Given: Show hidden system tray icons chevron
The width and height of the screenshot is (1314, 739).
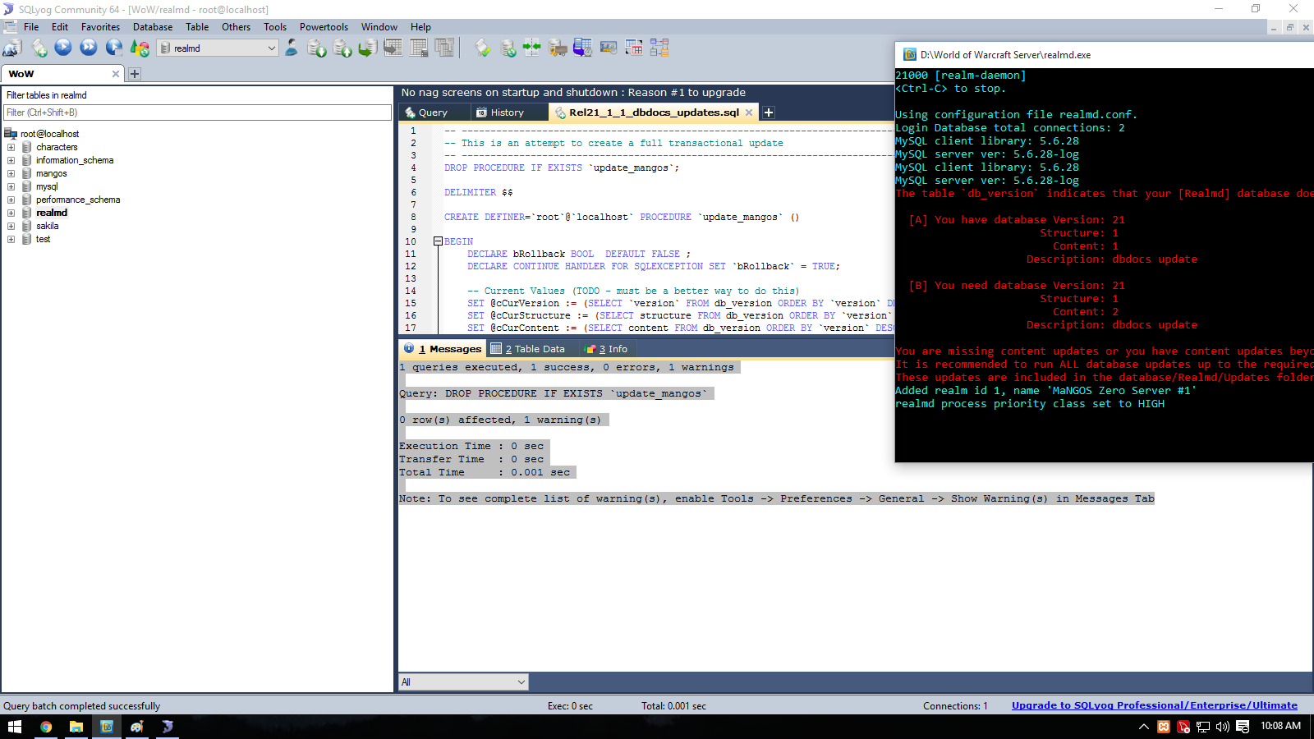Looking at the screenshot, I should pyautogui.click(x=1143, y=727).
